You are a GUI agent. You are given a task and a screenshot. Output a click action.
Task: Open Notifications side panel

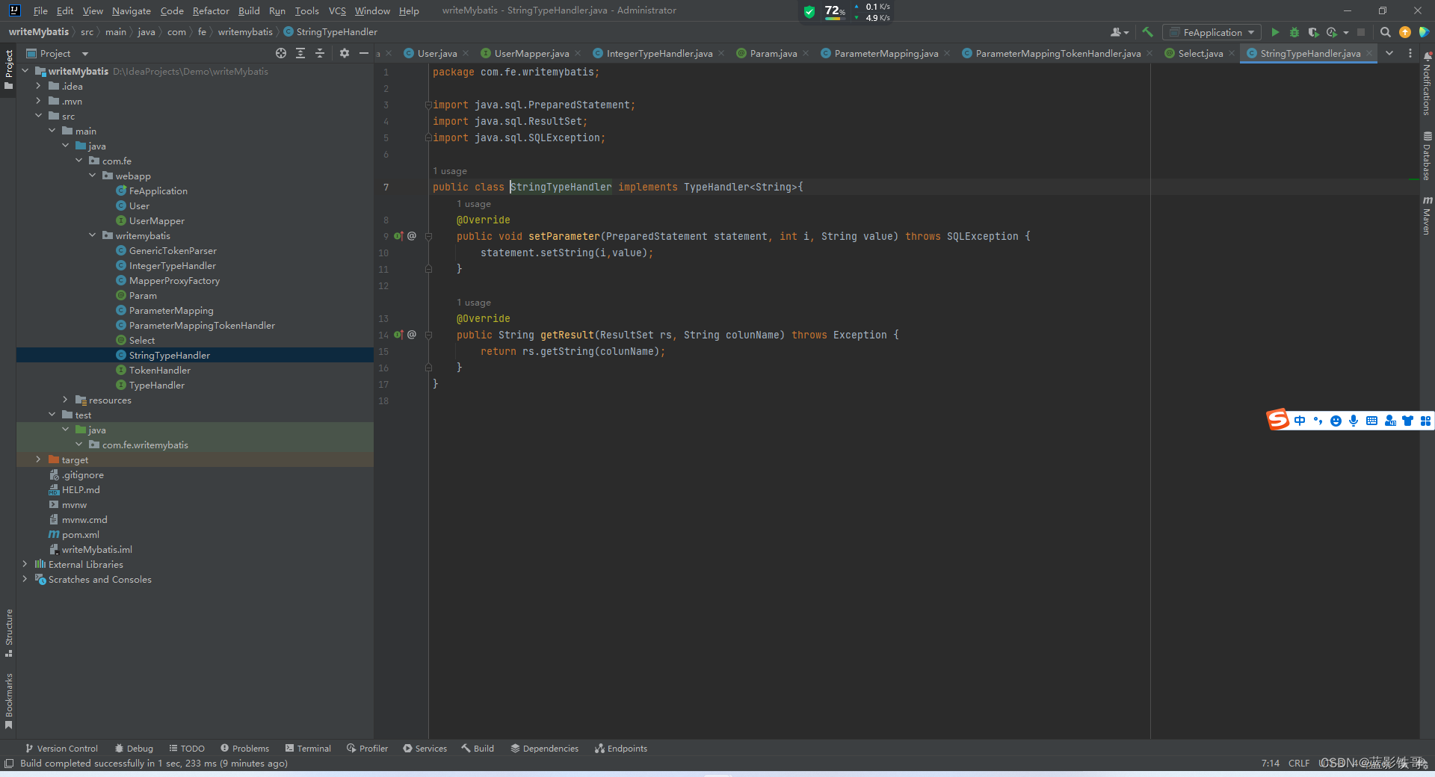[1427, 84]
